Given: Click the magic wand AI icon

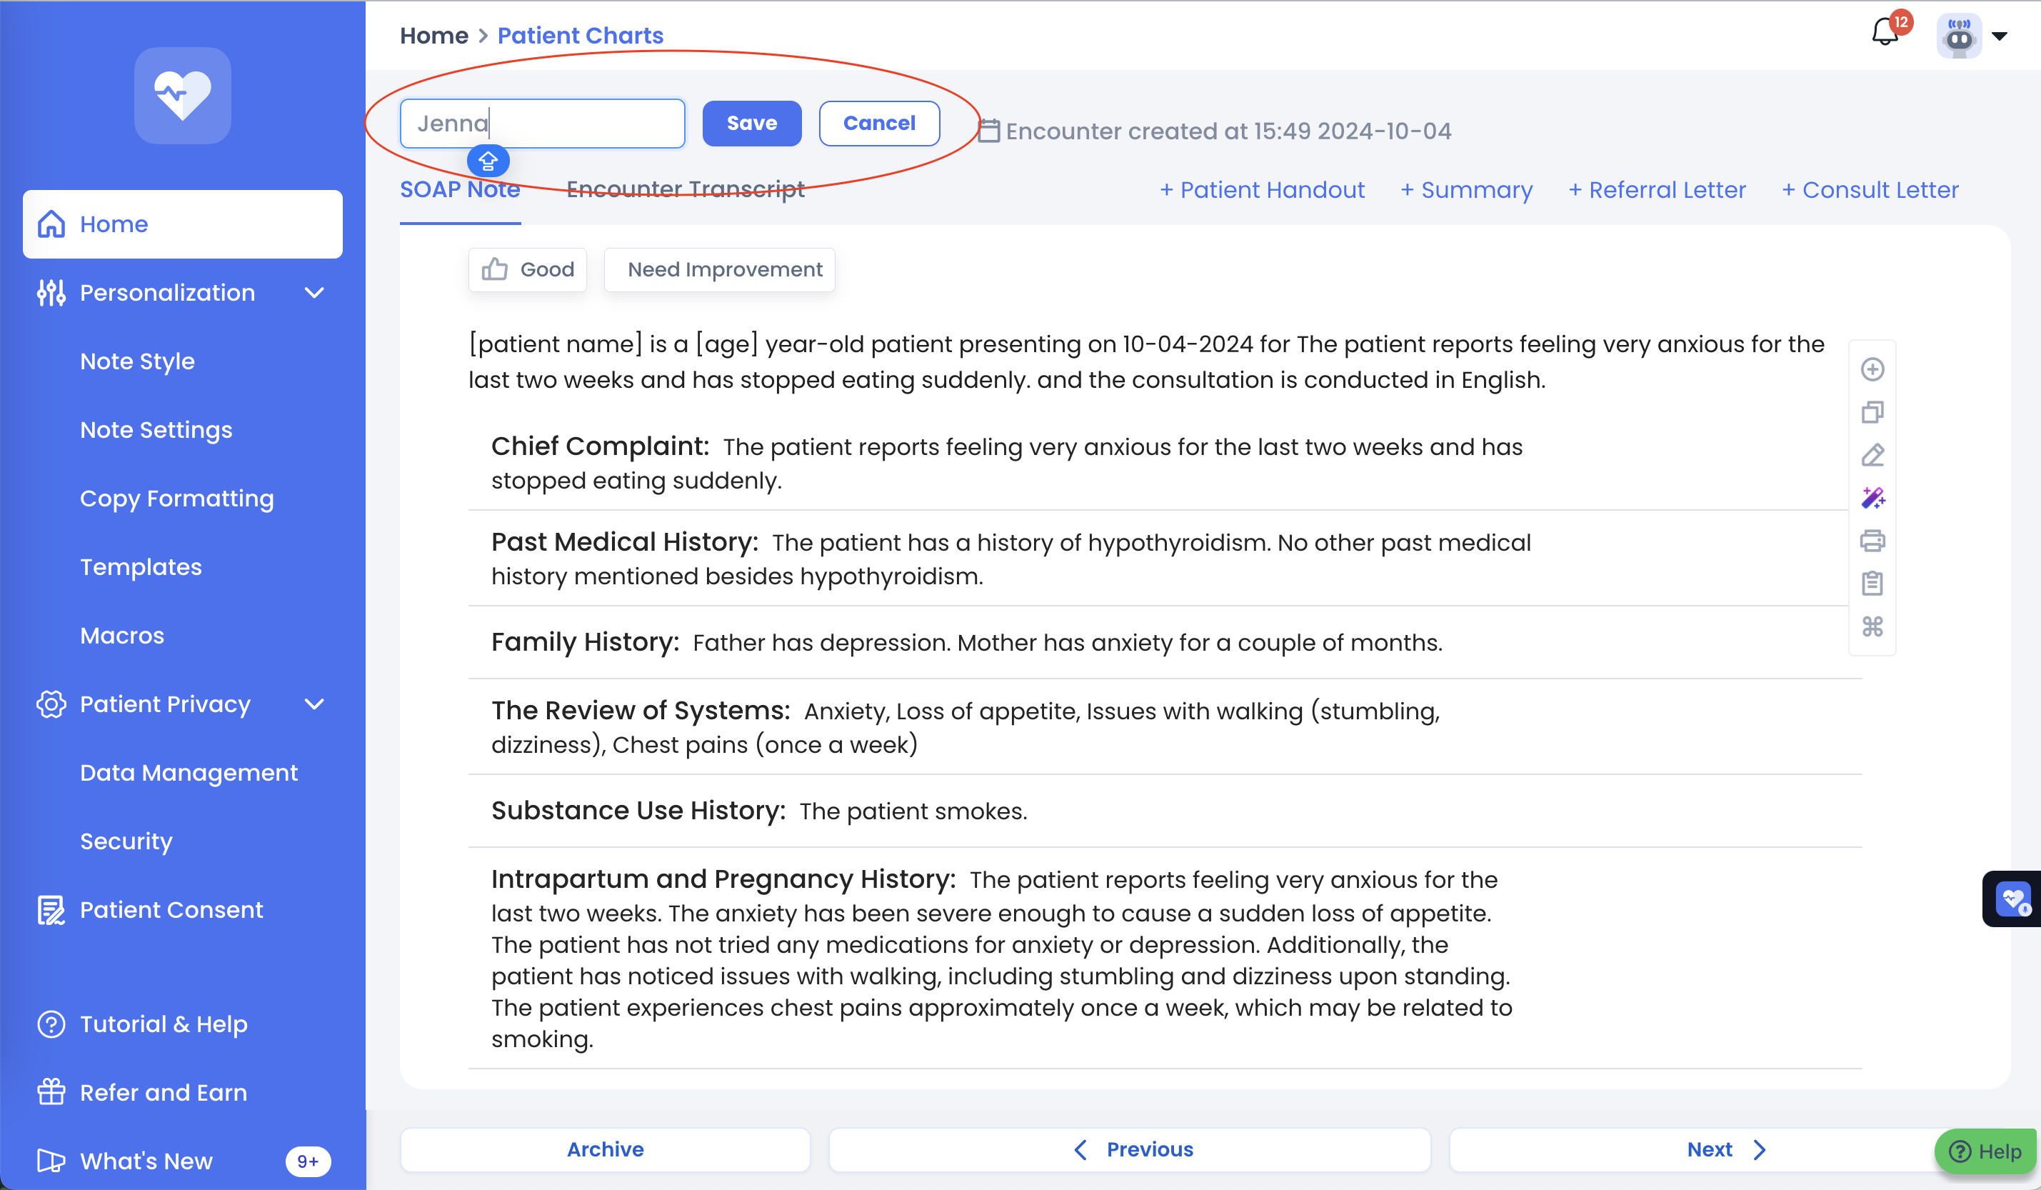Looking at the screenshot, I should pos(1872,497).
